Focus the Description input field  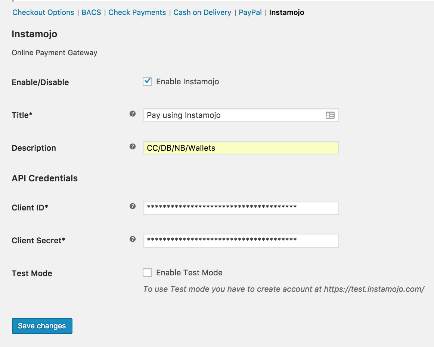[x=241, y=148]
